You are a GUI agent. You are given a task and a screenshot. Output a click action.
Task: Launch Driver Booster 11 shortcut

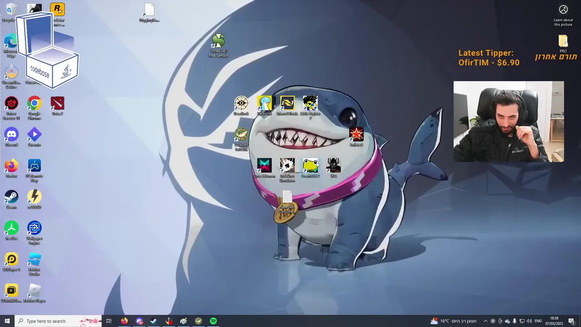click(x=11, y=108)
